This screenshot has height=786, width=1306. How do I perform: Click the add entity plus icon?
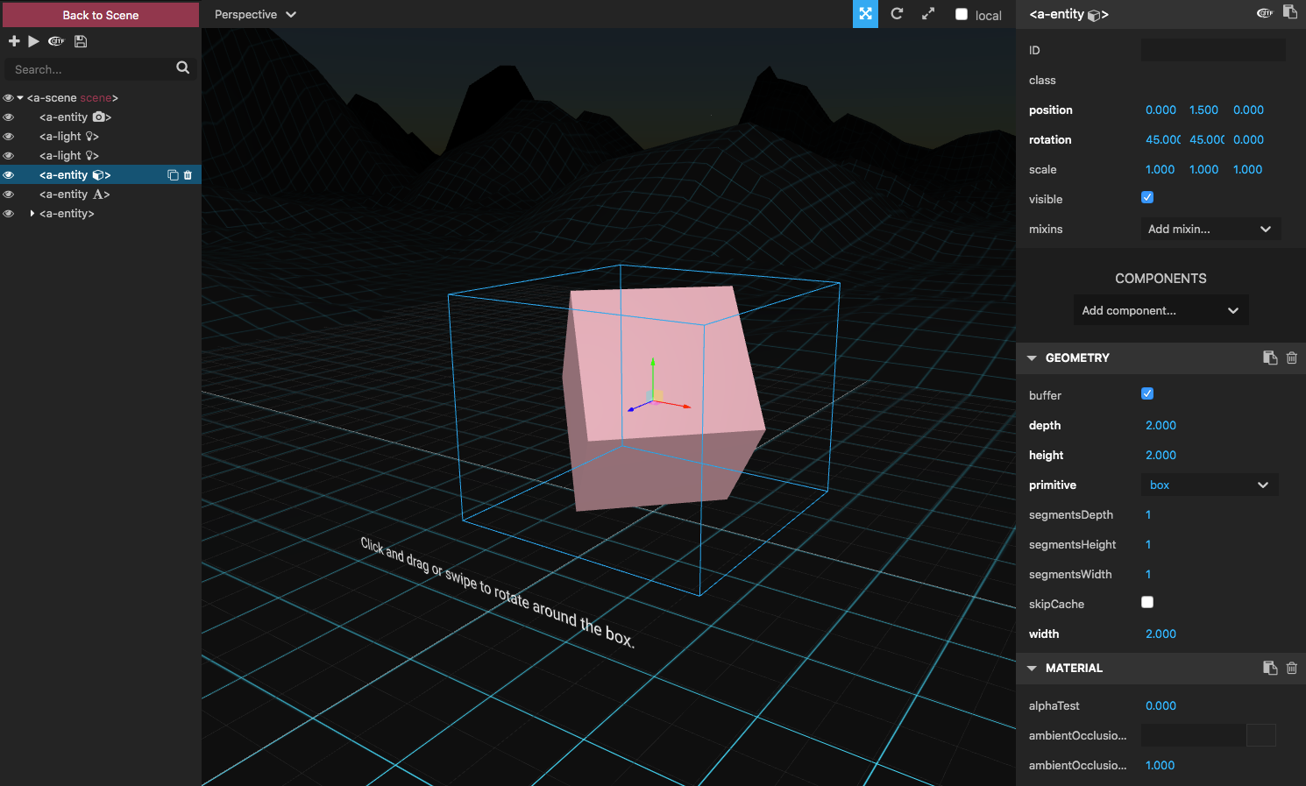(14, 41)
